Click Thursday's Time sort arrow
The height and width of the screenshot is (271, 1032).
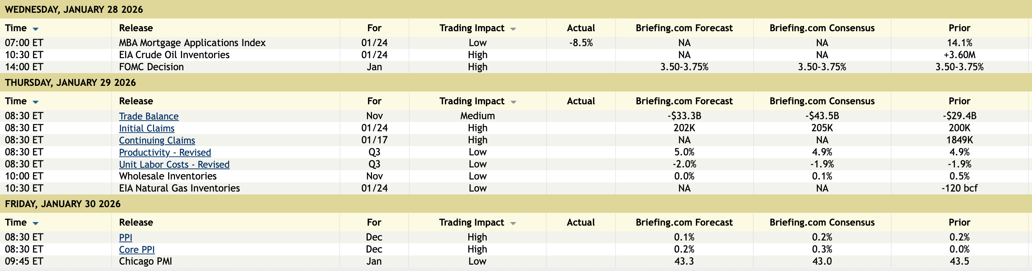tap(35, 102)
